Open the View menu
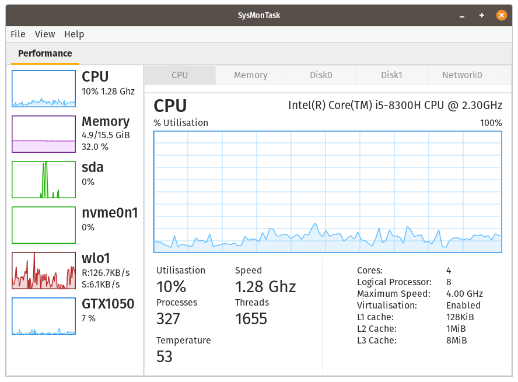 (45, 34)
